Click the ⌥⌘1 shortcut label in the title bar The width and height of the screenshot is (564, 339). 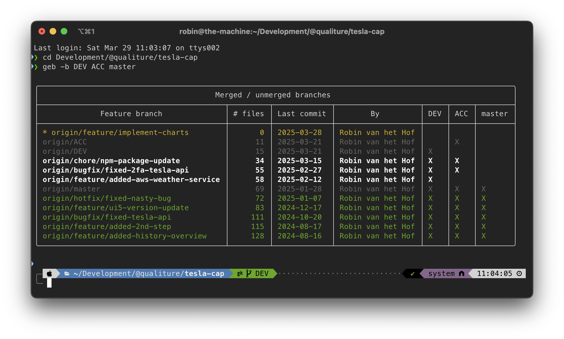86,32
